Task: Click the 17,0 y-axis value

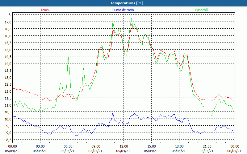Action: (x=8, y=22)
